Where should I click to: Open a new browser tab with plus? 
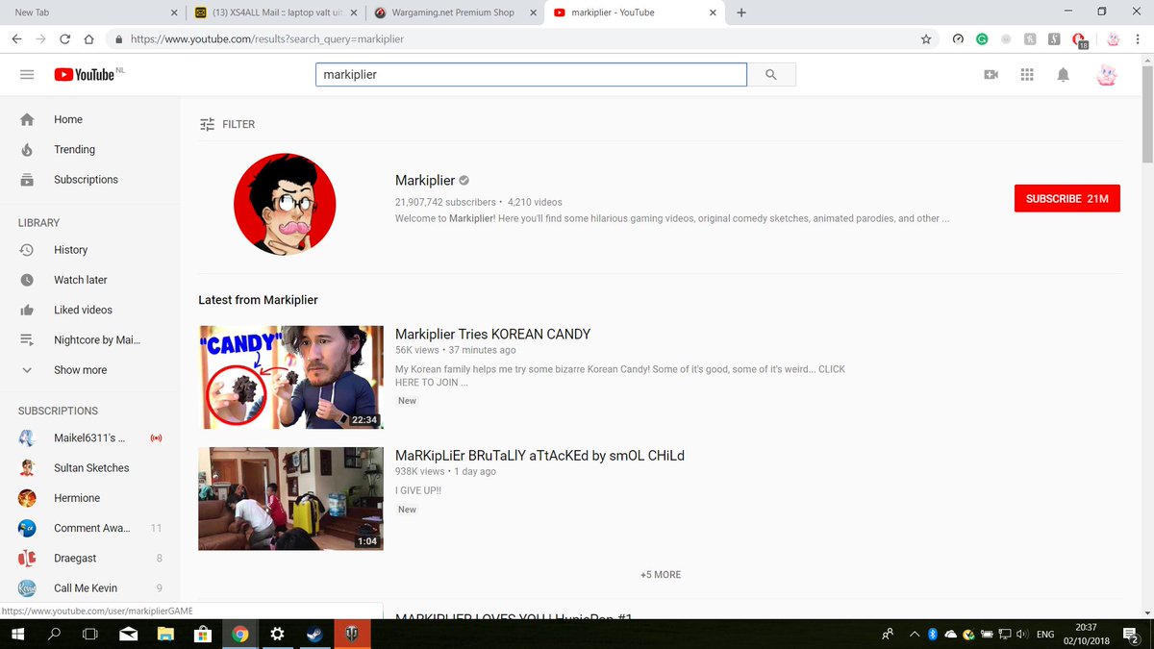pyautogui.click(x=741, y=12)
